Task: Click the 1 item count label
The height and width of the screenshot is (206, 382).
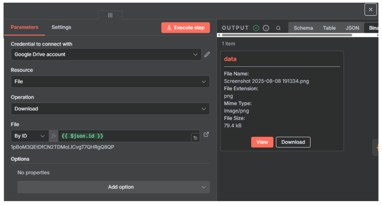Action: pyautogui.click(x=228, y=44)
